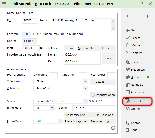Edit the HCP-Grenze Meldung field
The width and height of the screenshot is (155, 138).
(53, 75)
